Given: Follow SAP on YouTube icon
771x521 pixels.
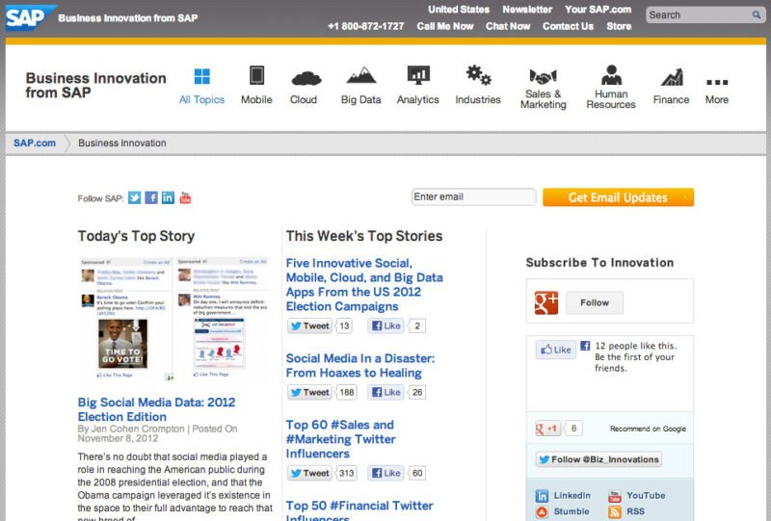Looking at the screenshot, I should 185,197.
